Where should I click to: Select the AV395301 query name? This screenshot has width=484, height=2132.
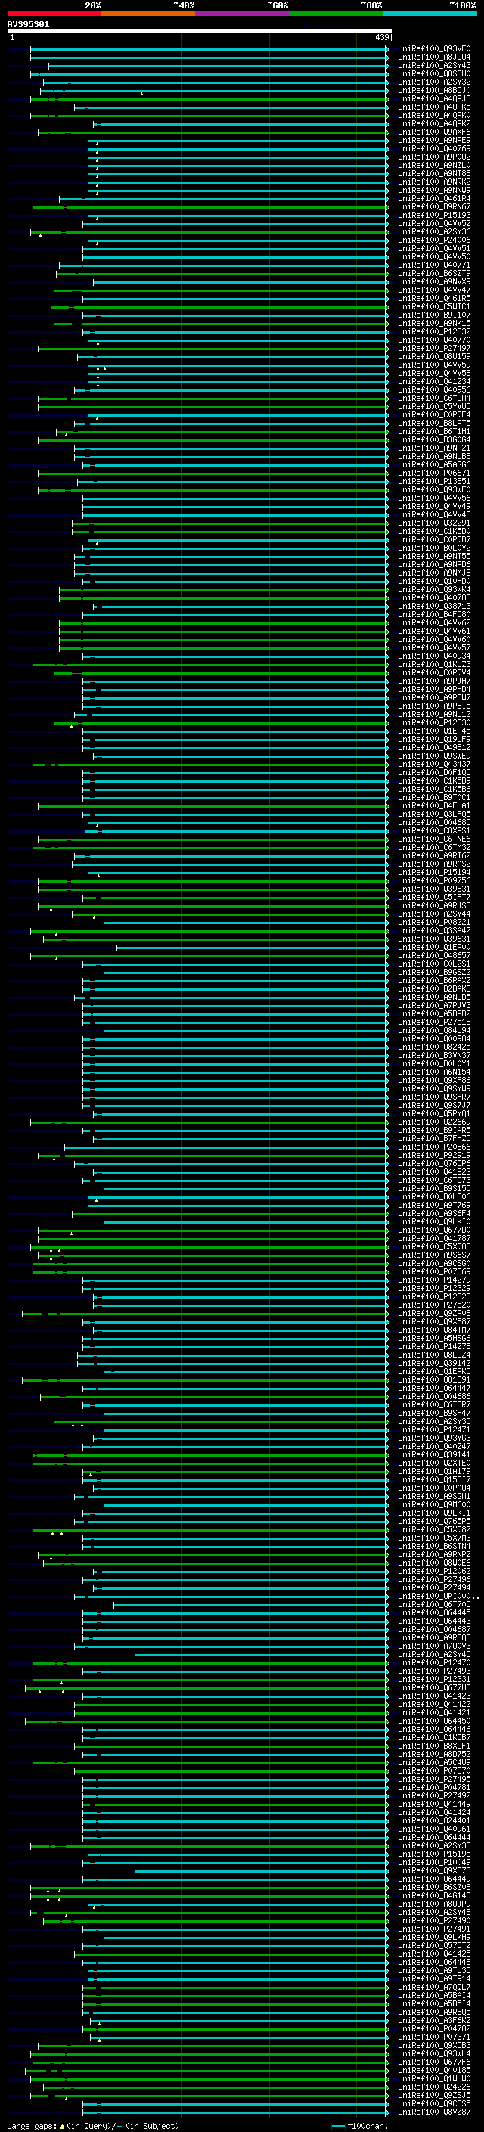28,24
